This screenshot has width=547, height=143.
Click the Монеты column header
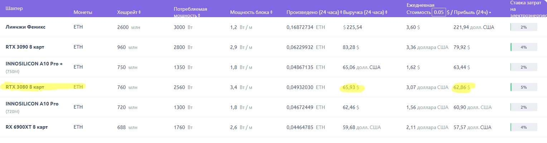pyautogui.click(x=83, y=13)
